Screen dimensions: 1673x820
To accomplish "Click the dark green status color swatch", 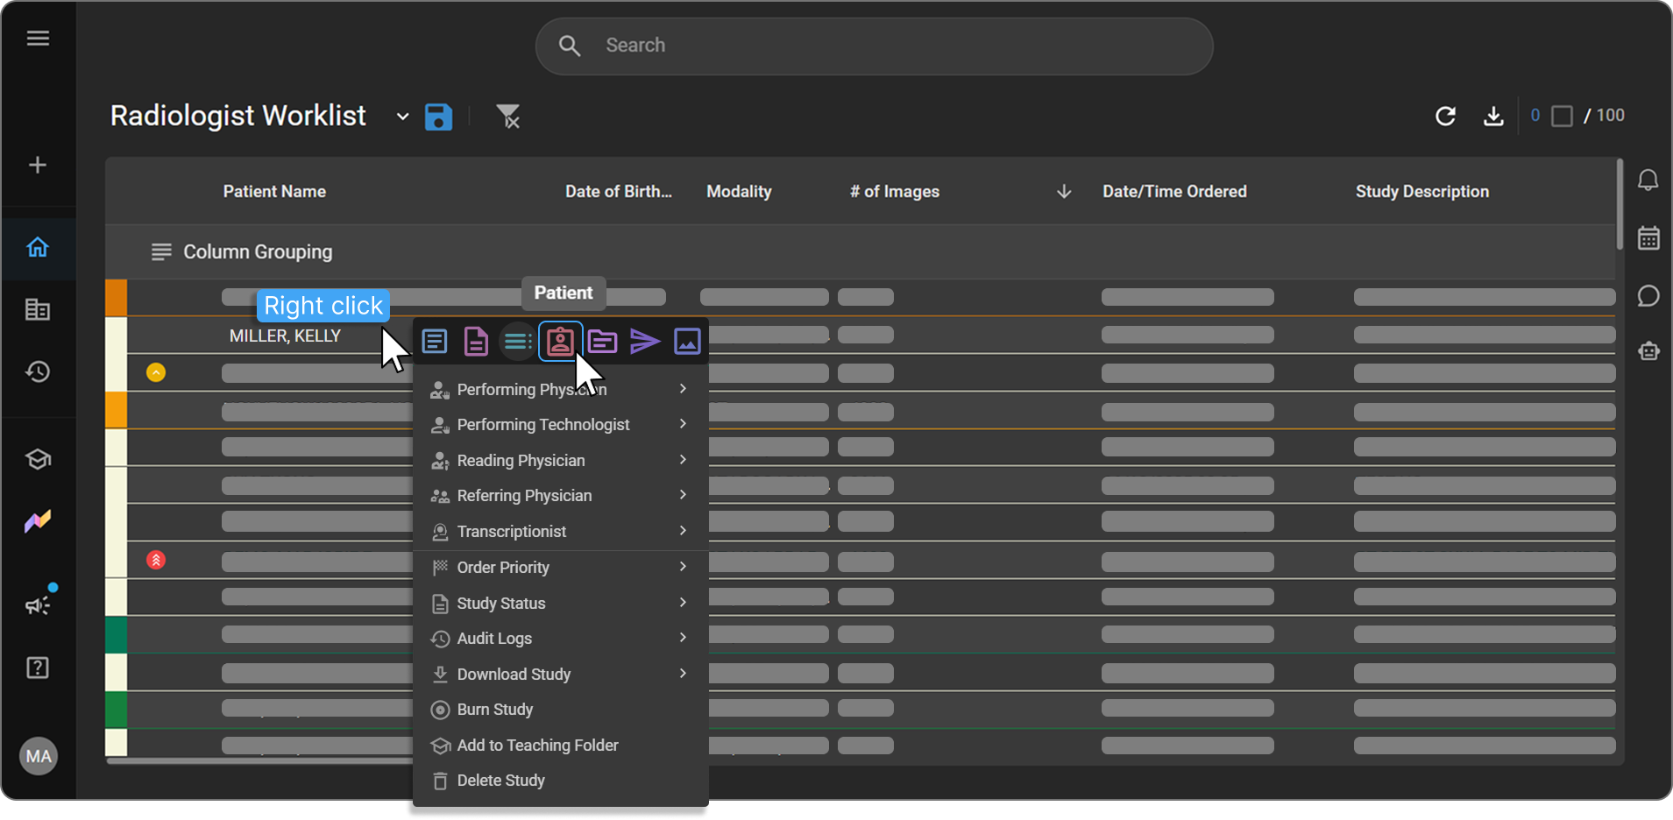I will coord(117,634).
